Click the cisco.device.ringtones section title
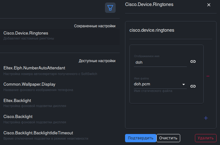This screenshot has height=145, width=220. pos(152,30)
